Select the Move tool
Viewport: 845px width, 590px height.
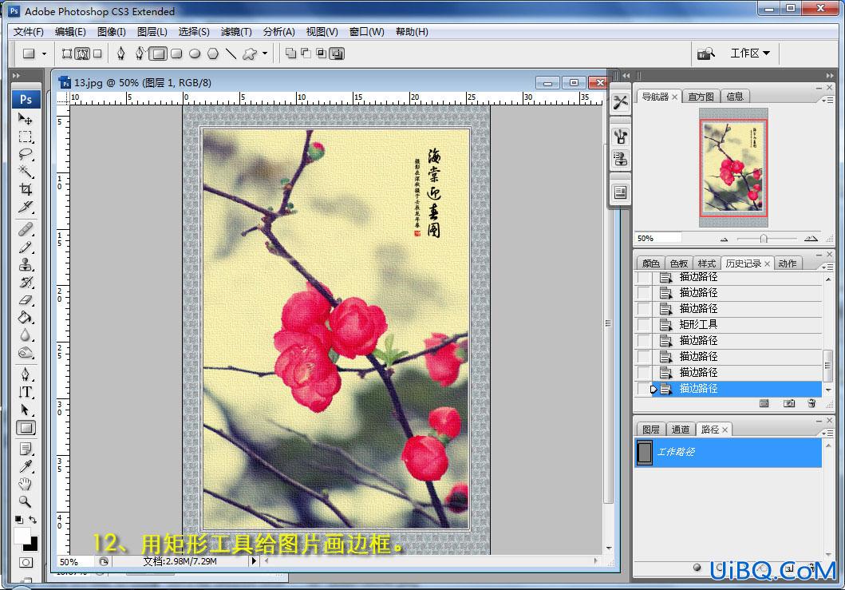click(26, 119)
